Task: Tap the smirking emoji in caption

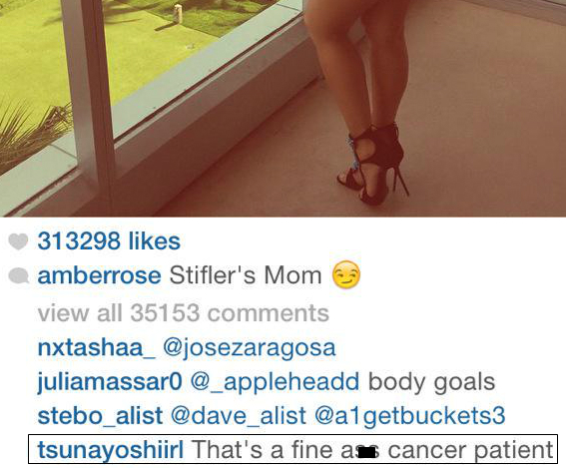Action: pos(346,274)
